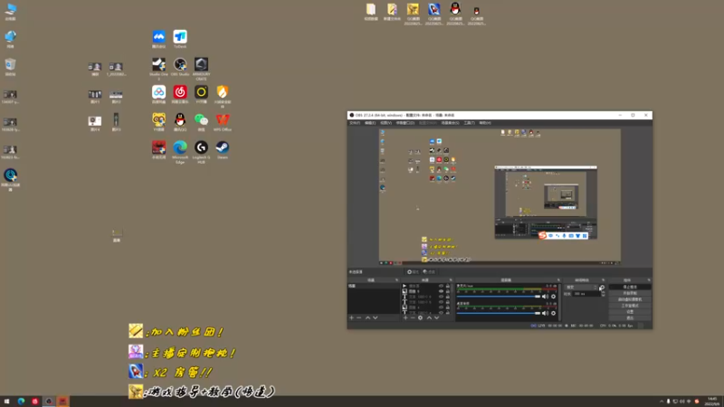
Task: Open the scene transition type dropdown
Action: click(x=581, y=287)
